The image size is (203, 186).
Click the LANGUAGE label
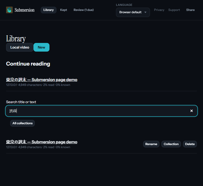click(124, 5)
